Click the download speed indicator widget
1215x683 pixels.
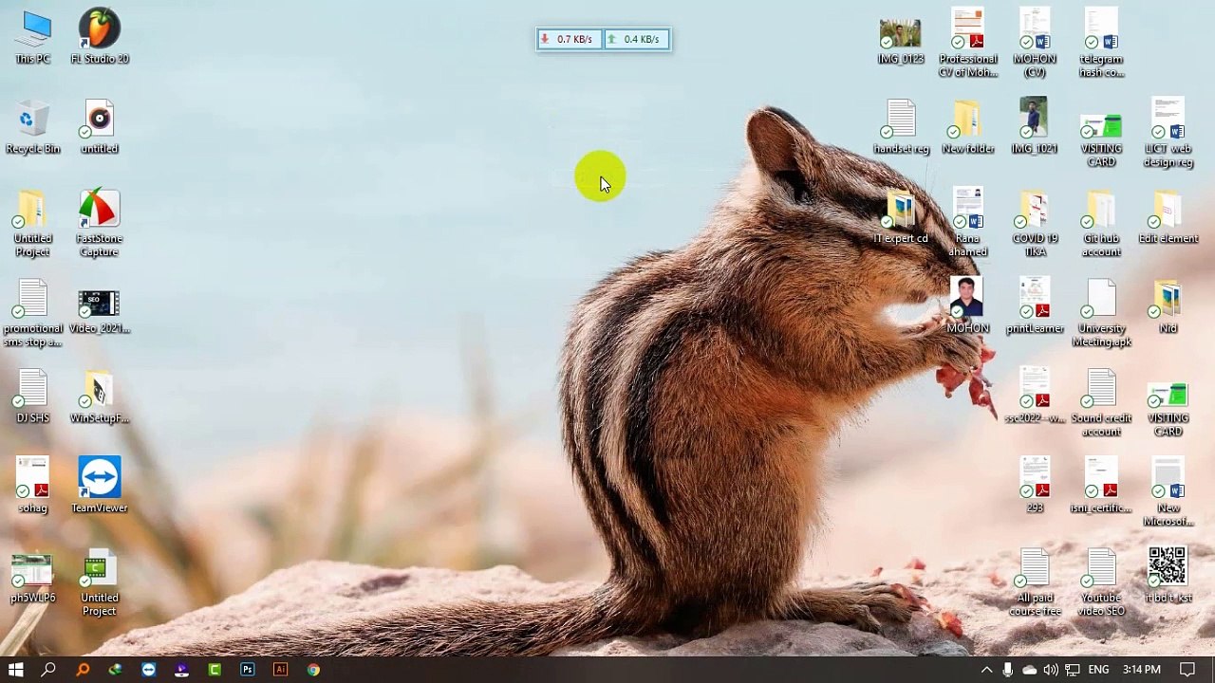click(x=570, y=39)
